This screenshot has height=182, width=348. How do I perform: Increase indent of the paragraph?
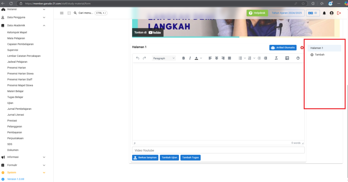tap(265, 58)
